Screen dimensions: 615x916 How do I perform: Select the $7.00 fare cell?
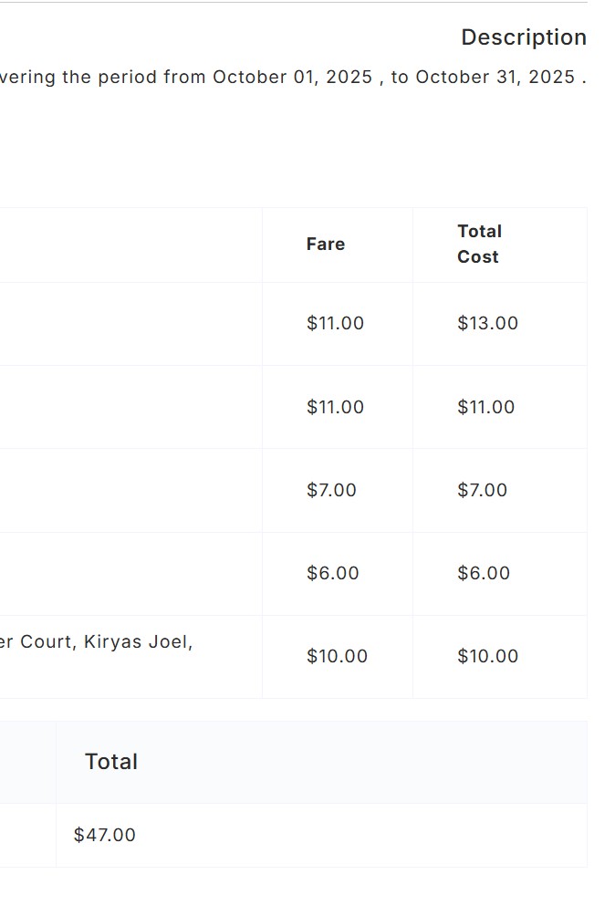coord(331,491)
